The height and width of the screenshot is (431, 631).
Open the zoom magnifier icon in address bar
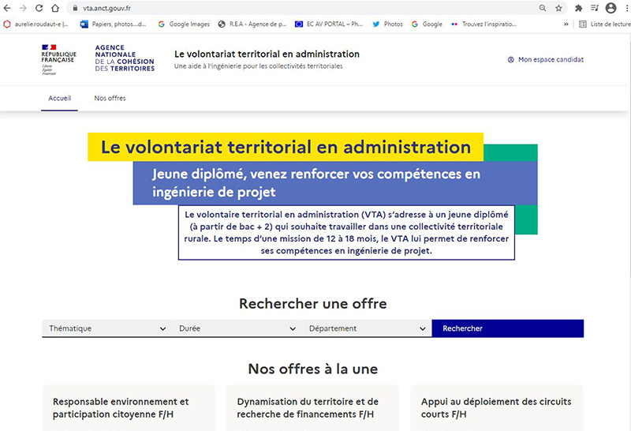point(543,8)
